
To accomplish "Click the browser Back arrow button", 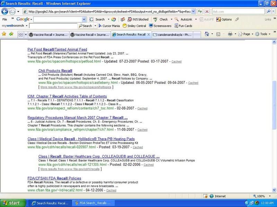I will point(5,12).
